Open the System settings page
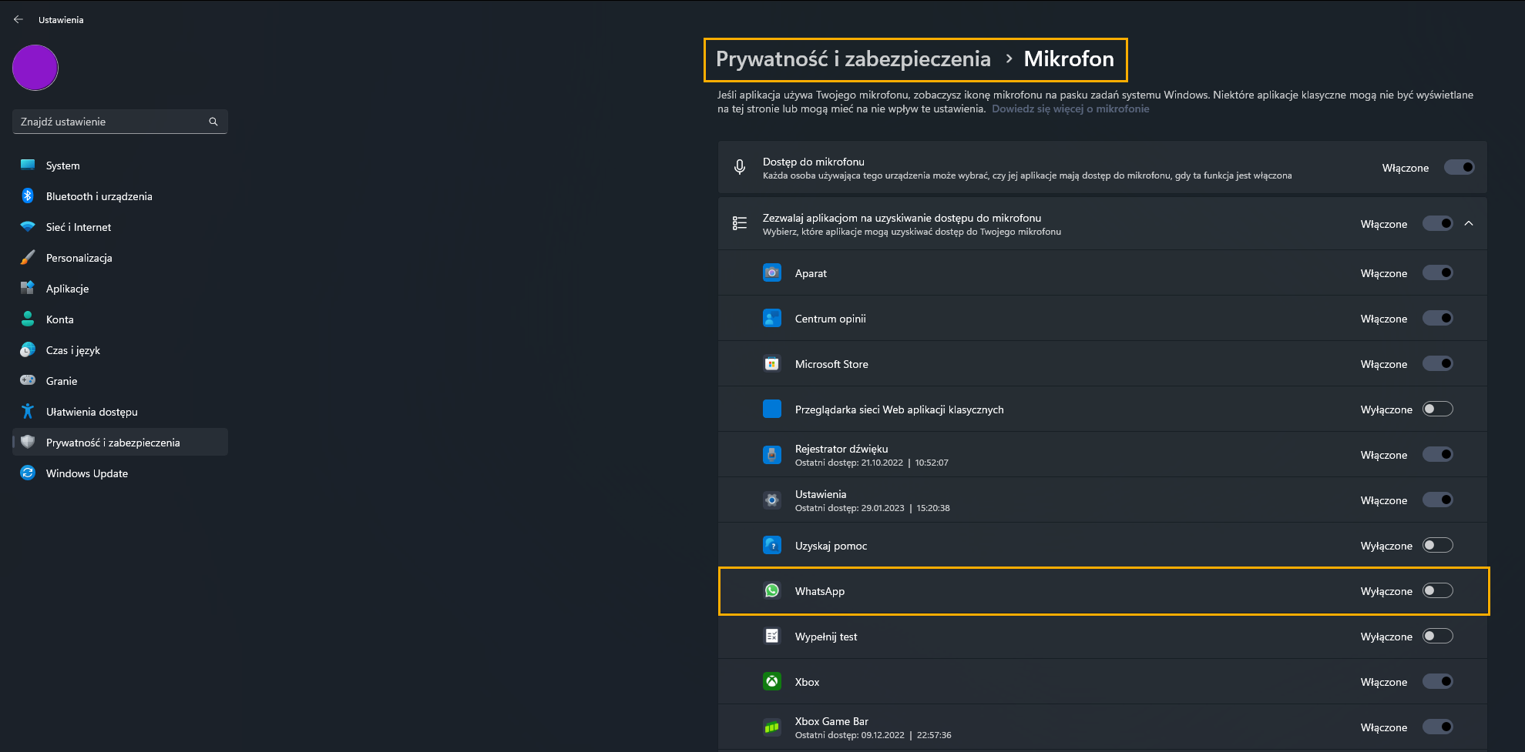This screenshot has height=752, width=1525. tap(120, 165)
